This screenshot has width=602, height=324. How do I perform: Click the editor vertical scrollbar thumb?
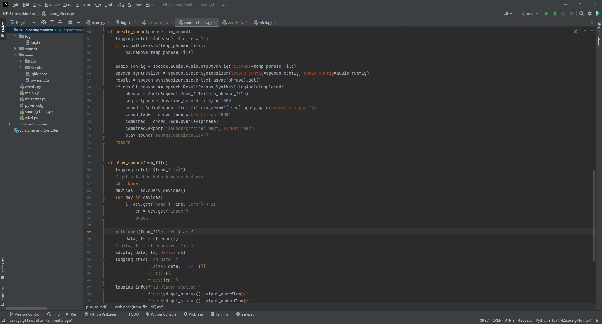[x=594, y=215]
